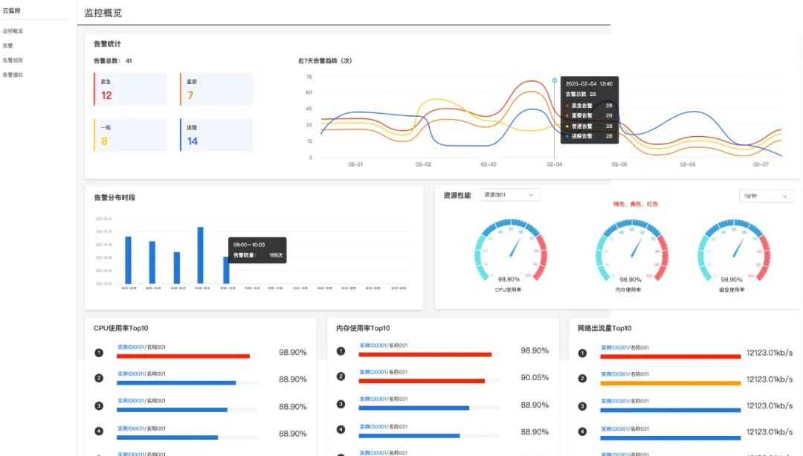Click rank 1 badge in 网络出流量Top10

tap(582, 353)
